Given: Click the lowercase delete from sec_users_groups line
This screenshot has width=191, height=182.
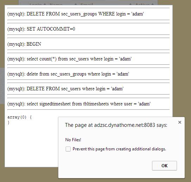Looking at the screenshot, I should click(68, 74).
